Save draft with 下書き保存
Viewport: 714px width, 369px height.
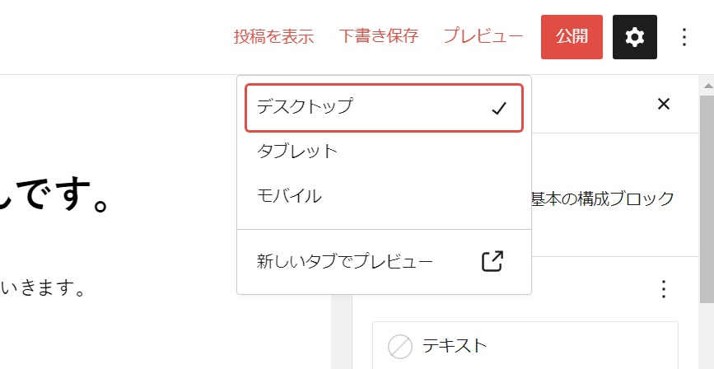coord(378,37)
